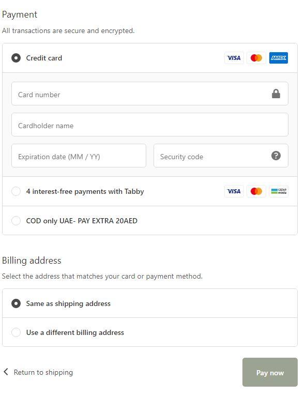306x397 pixels.
Task: Focus the Cardholder name field
Action: coord(150,125)
